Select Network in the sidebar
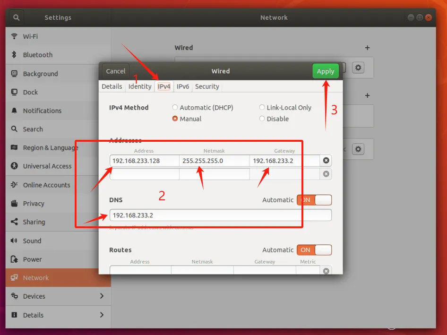Screen dimensions: 447x335 pos(58,278)
